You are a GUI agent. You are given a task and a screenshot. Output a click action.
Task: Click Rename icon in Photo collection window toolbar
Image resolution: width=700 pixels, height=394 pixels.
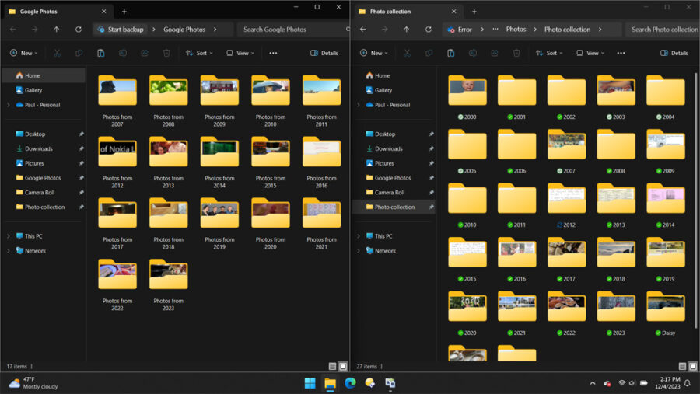tap(473, 53)
